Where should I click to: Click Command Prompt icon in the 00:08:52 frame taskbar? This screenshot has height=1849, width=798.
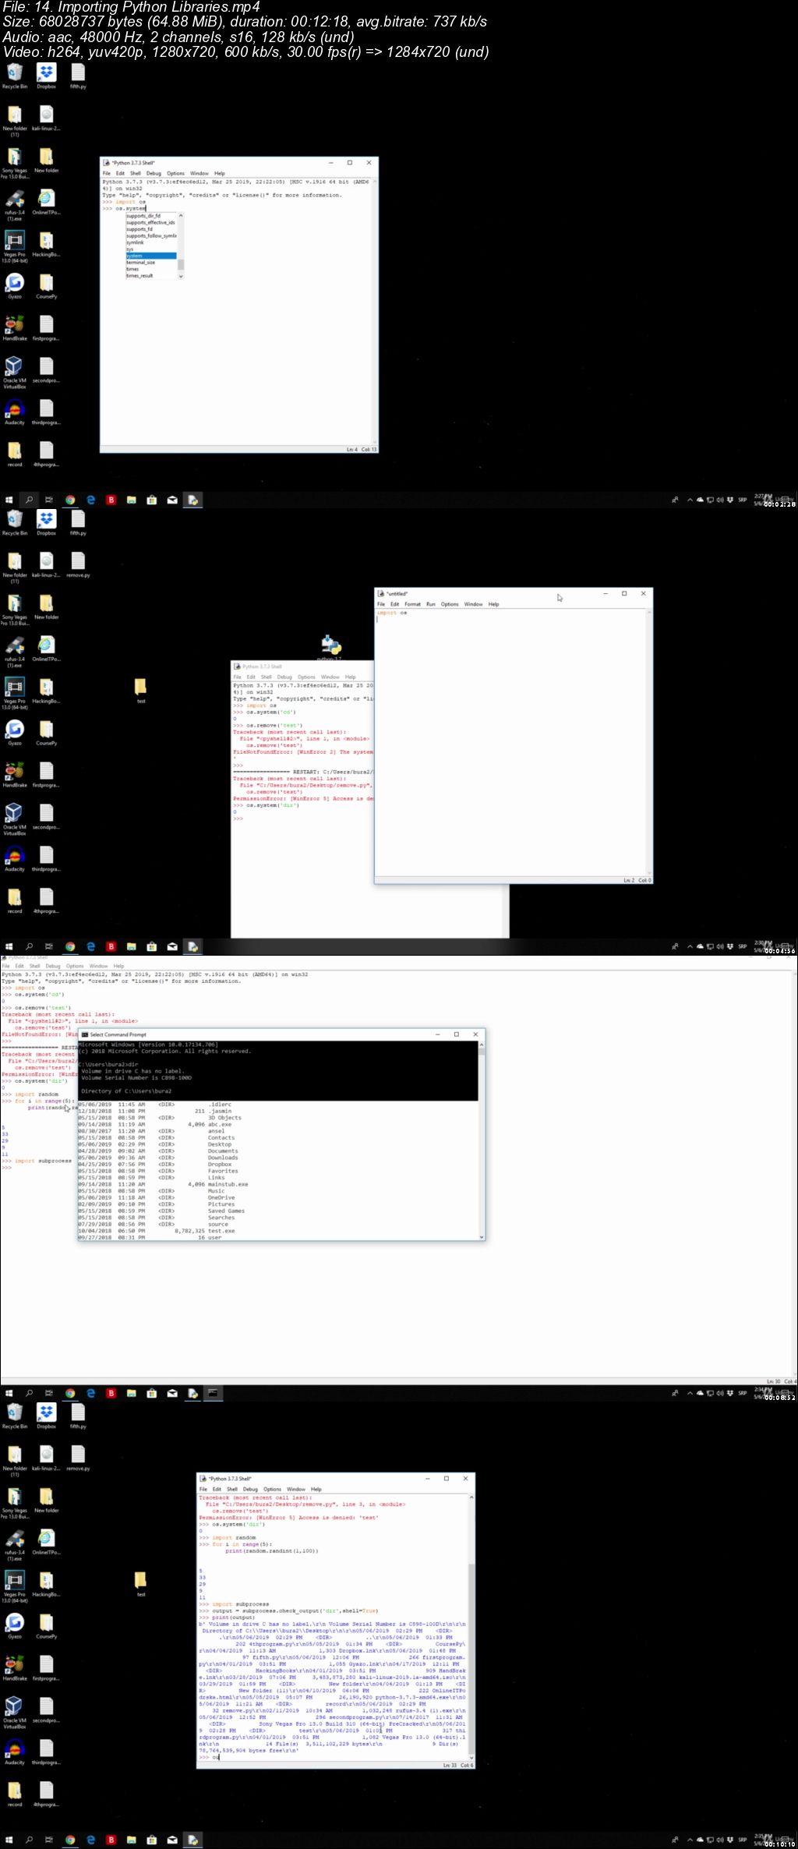213,1393
